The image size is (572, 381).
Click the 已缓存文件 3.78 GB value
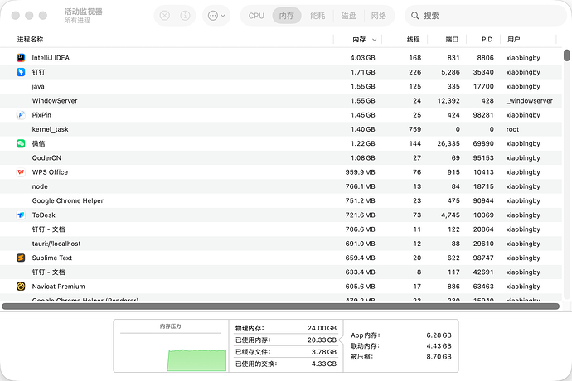(324, 352)
